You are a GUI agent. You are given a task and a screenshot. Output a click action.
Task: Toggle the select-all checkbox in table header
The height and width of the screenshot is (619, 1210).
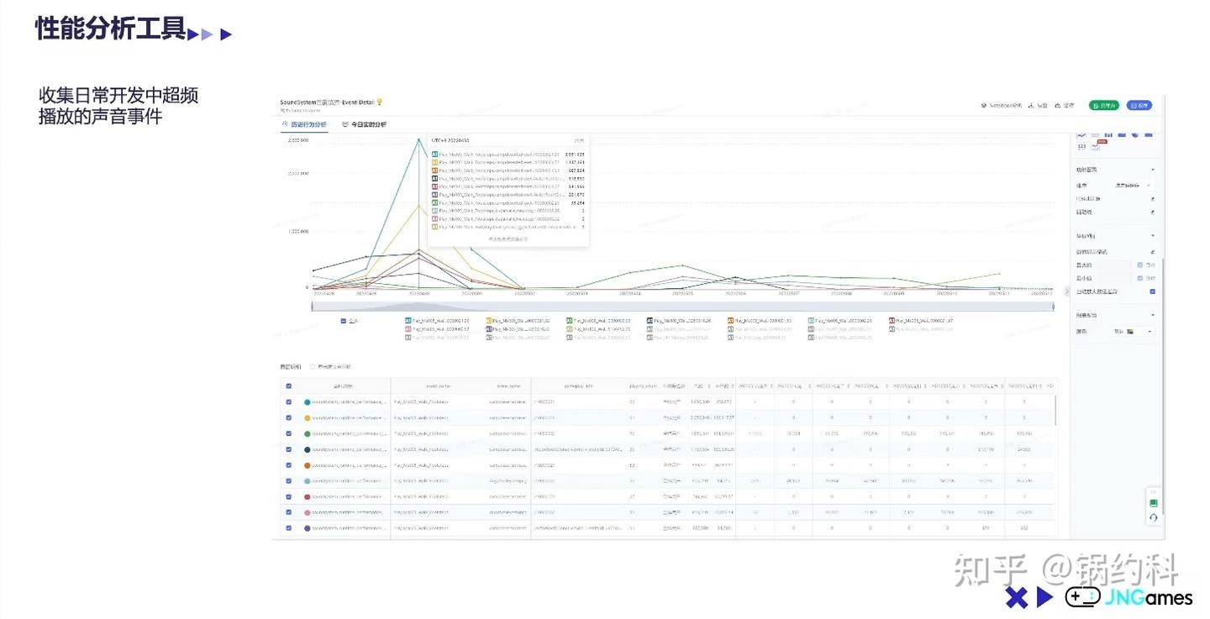coord(289,386)
